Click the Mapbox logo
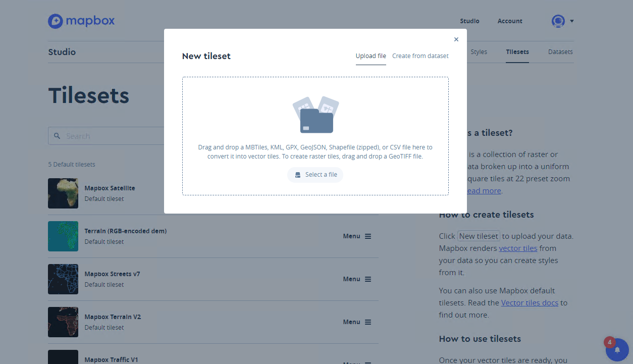633x364 pixels. (x=81, y=21)
